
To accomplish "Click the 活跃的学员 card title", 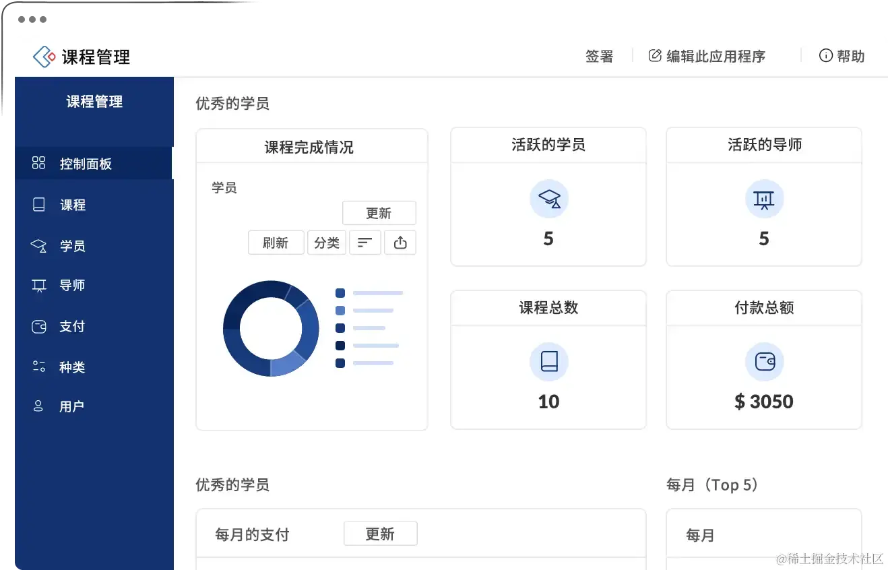I will (x=548, y=144).
